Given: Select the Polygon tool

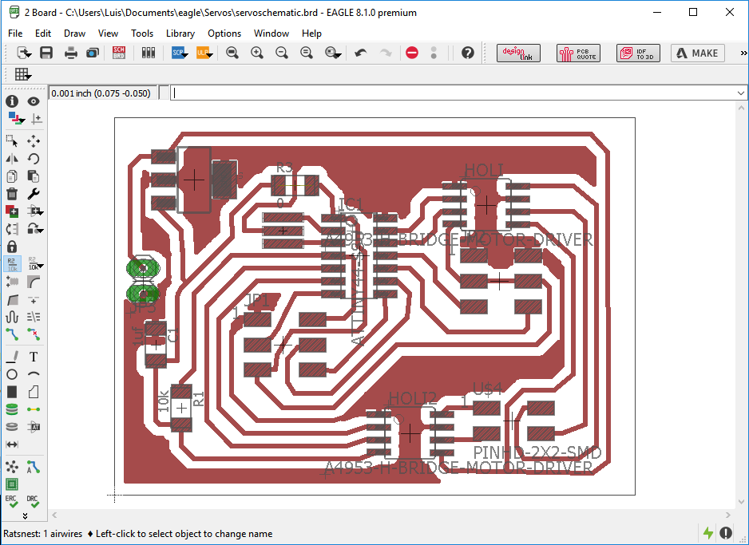Looking at the screenshot, I should coord(34,392).
